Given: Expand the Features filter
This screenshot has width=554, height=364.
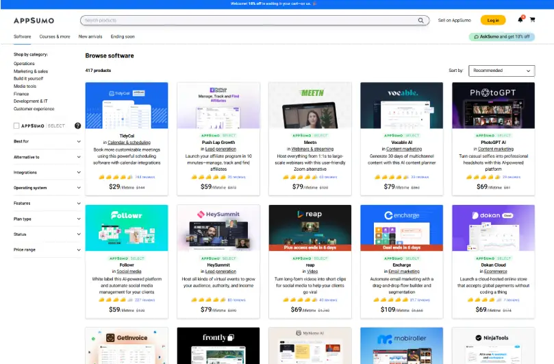Looking at the screenshot, I should click(47, 204).
